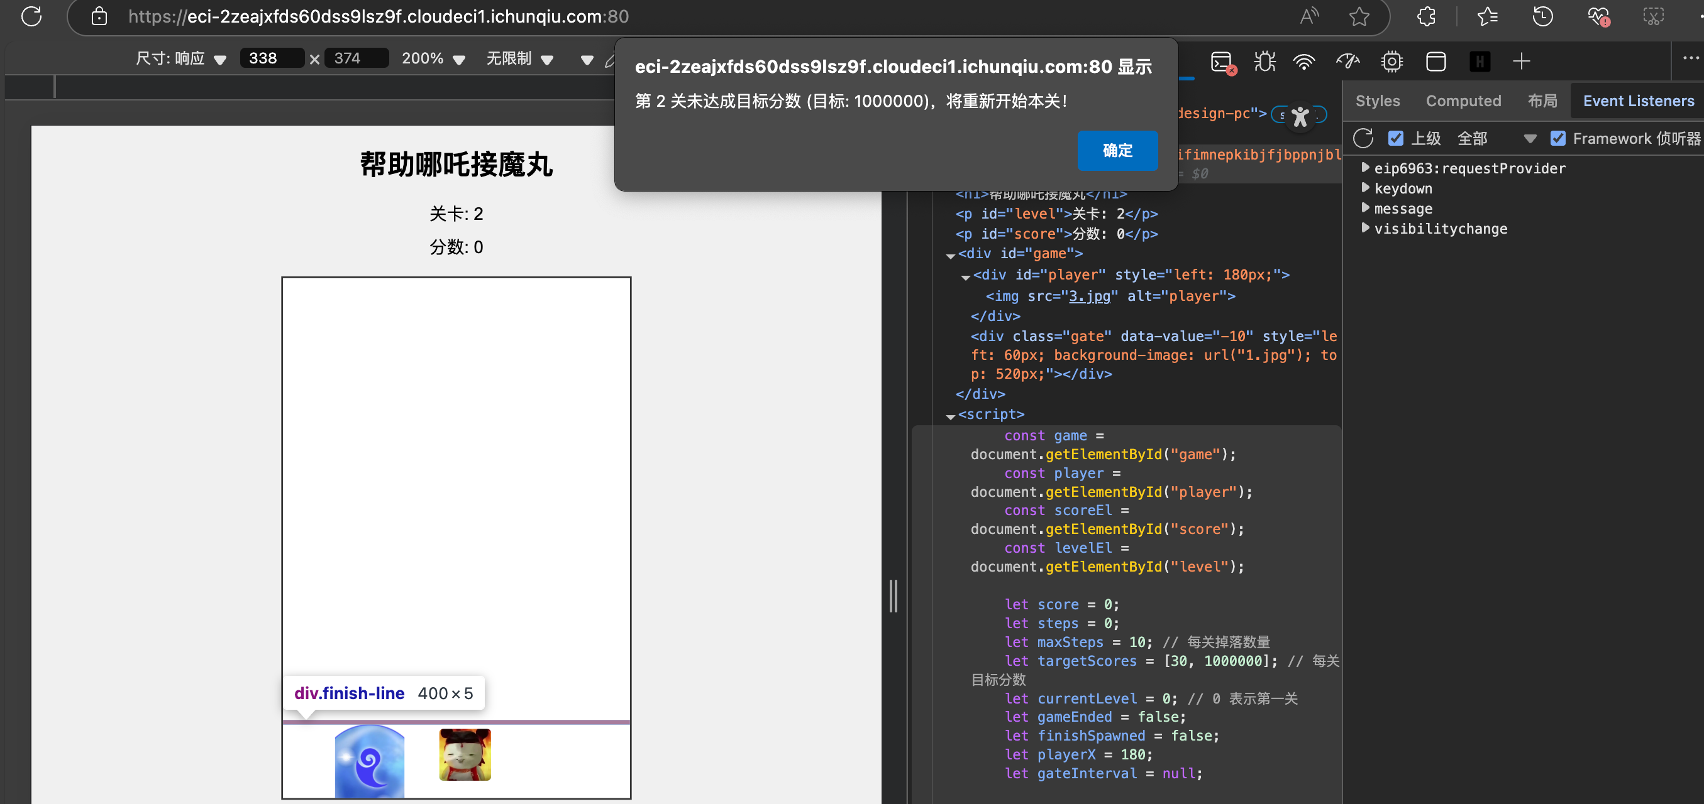Switch to the Styles tab
The width and height of the screenshot is (1704, 804).
click(1377, 101)
